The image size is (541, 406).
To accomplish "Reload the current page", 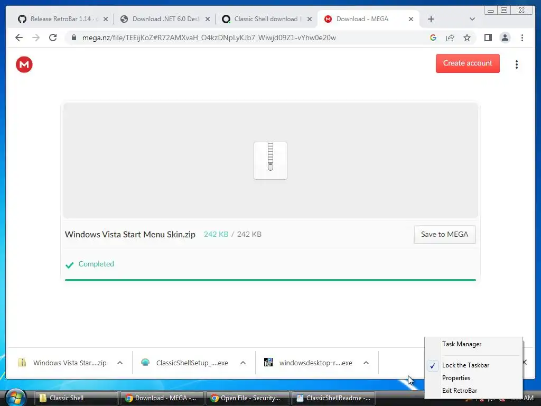I will point(53,38).
